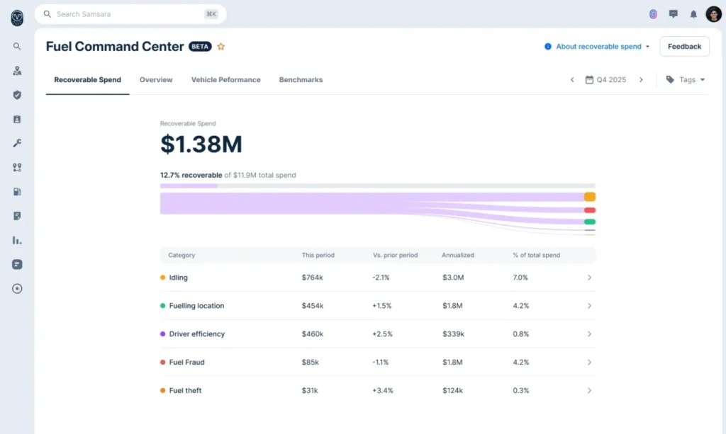726x434 pixels.
Task: Expand About recoverable spend dropdown
Action: point(597,47)
